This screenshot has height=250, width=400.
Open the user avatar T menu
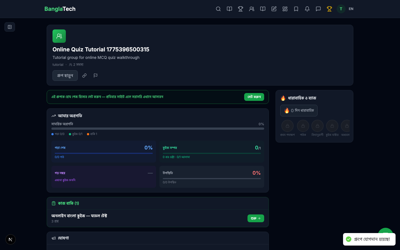(341, 9)
